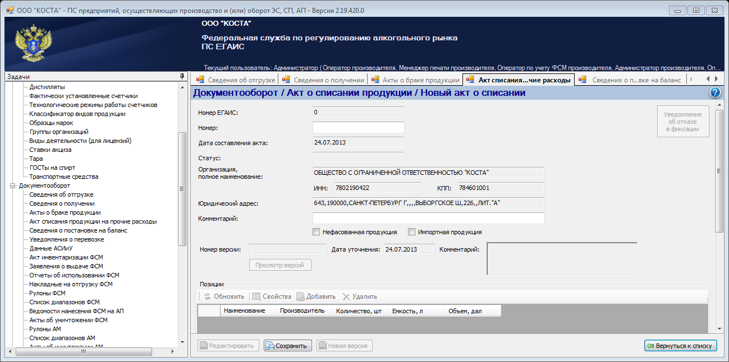The width and height of the screenshot is (729, 362).
Task: Focus the main Комментарий input field
Action: tap(429, 218)
